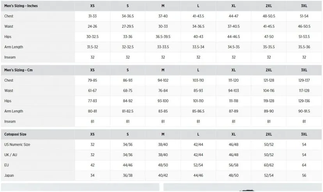Screen dimensions: 323x192
Task: Click the Inseam row label in inches table
Action: click(10, 57)
